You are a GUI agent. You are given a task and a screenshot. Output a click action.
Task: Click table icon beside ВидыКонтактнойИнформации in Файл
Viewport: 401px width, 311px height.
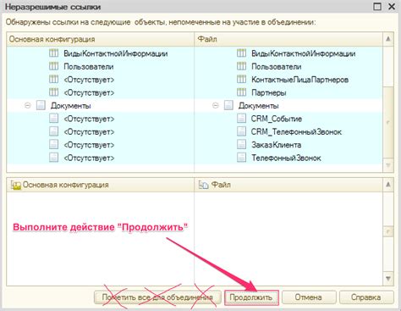coord(241,53)
